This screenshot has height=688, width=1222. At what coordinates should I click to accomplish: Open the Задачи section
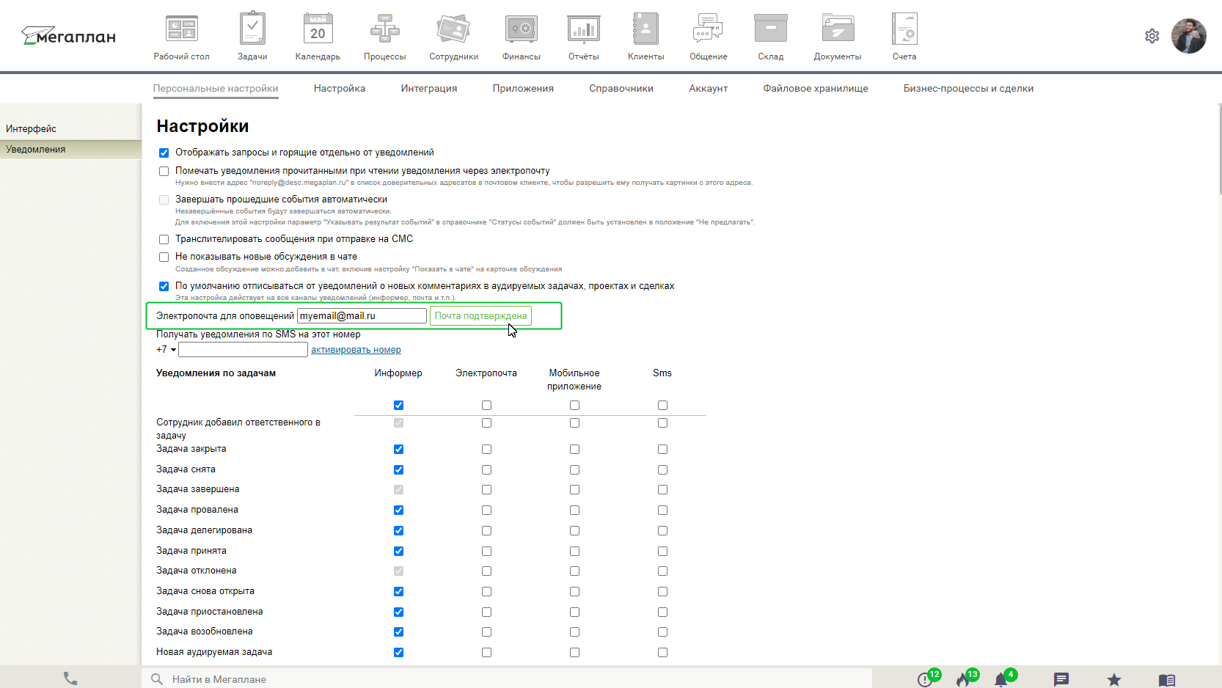252,37
